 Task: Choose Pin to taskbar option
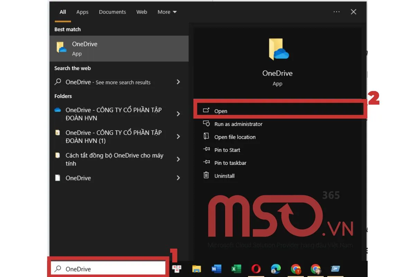[x=230, y=163]
